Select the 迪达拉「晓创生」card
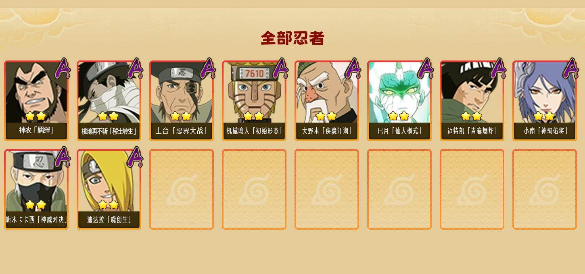 pos(109,189)
